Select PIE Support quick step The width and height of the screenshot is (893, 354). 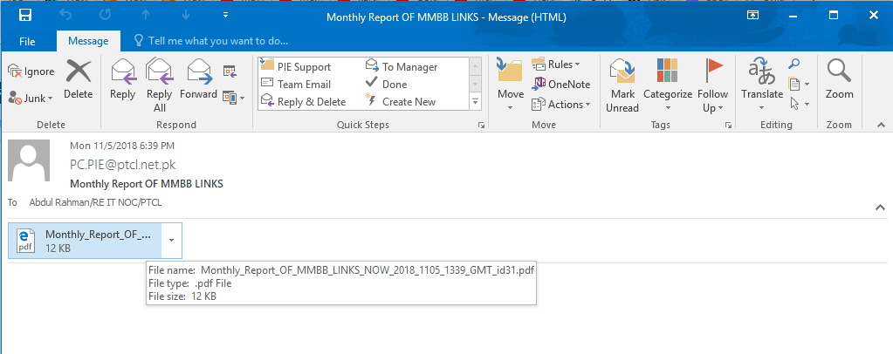pyautogui.click(x=296, y=66)
